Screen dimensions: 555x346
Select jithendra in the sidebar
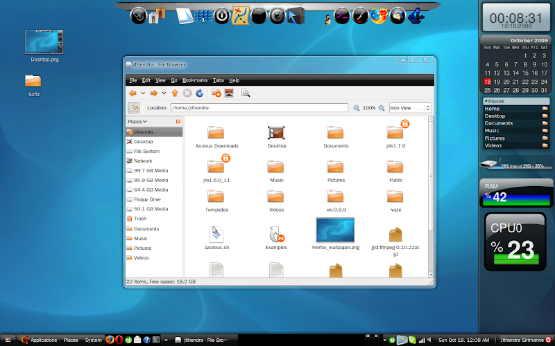[154, 132]
